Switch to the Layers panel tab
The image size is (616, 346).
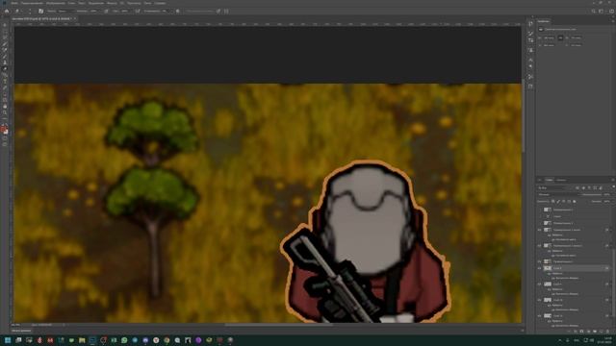(550, 180)
